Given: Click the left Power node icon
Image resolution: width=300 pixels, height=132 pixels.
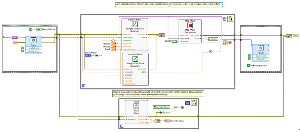Looking at the screenshot, I should point(34,40).
